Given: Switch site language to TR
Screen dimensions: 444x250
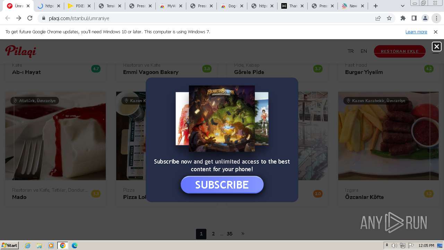Looking at the screenshot, I should (x=351, y=51).
